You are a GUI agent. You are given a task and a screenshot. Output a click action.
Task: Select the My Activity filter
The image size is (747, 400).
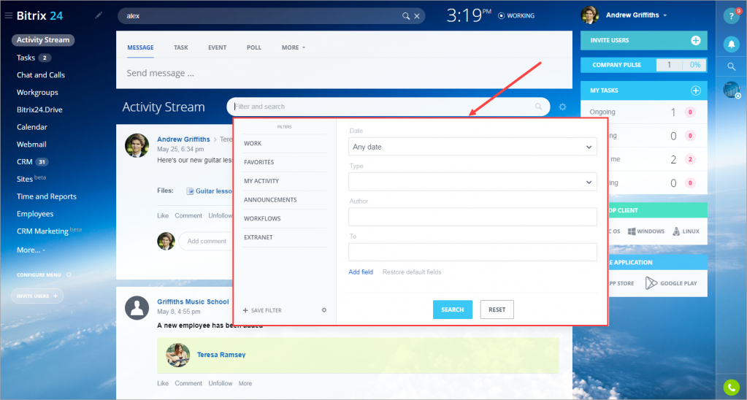tap(284, 181)
